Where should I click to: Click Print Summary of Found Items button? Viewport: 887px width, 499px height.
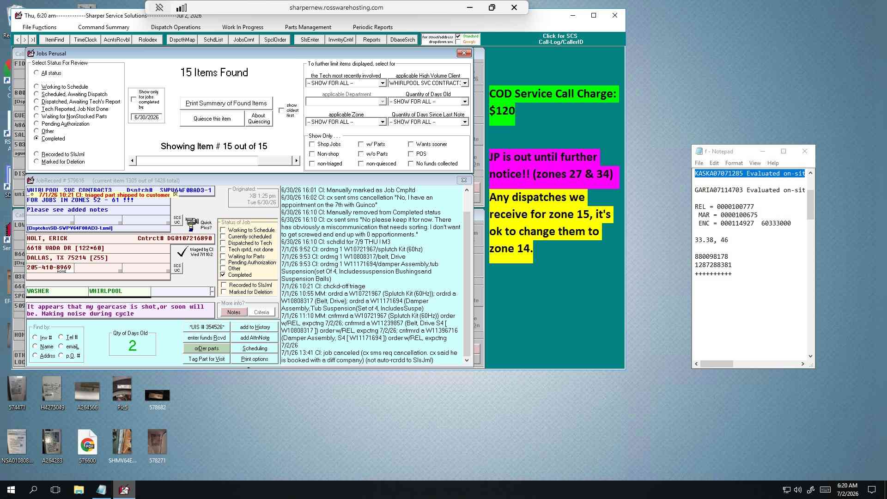pos(226,103)
